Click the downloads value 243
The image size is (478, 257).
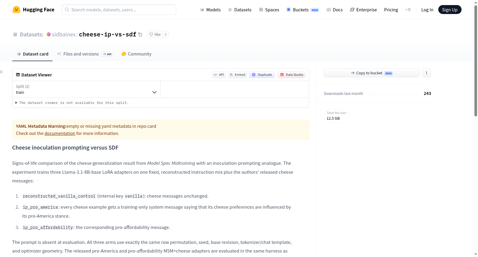428,93
